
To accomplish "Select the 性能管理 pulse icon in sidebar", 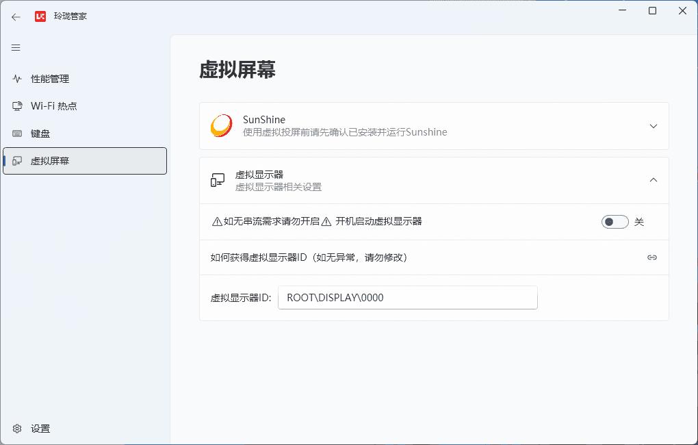I will coord(16,79).
